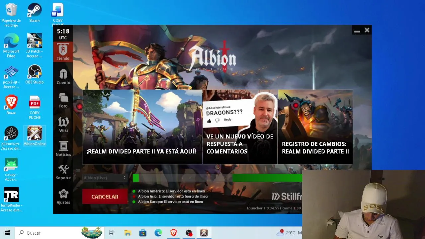Click the 5:18 UTC clock display
Screen dimensions: 425x239
click(x=63, y=34)
